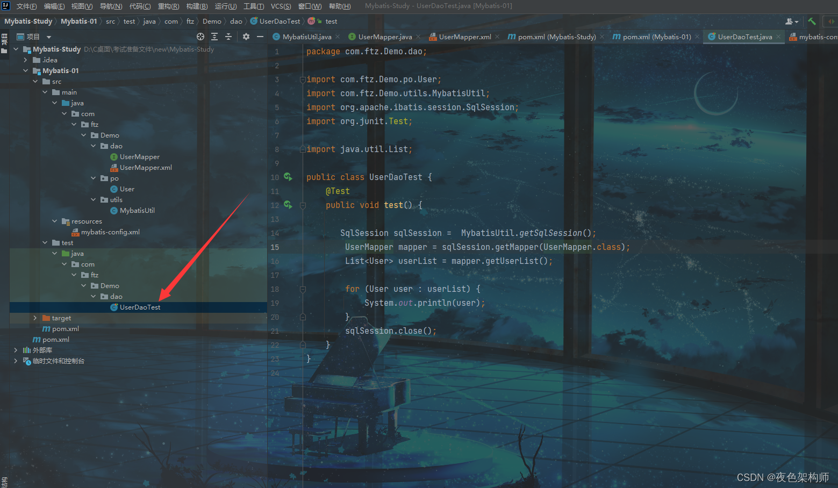The width and height of the screenshot is (838, 488).
Task: Expand the 外部库 external libraries node
Action: (16, 350)
